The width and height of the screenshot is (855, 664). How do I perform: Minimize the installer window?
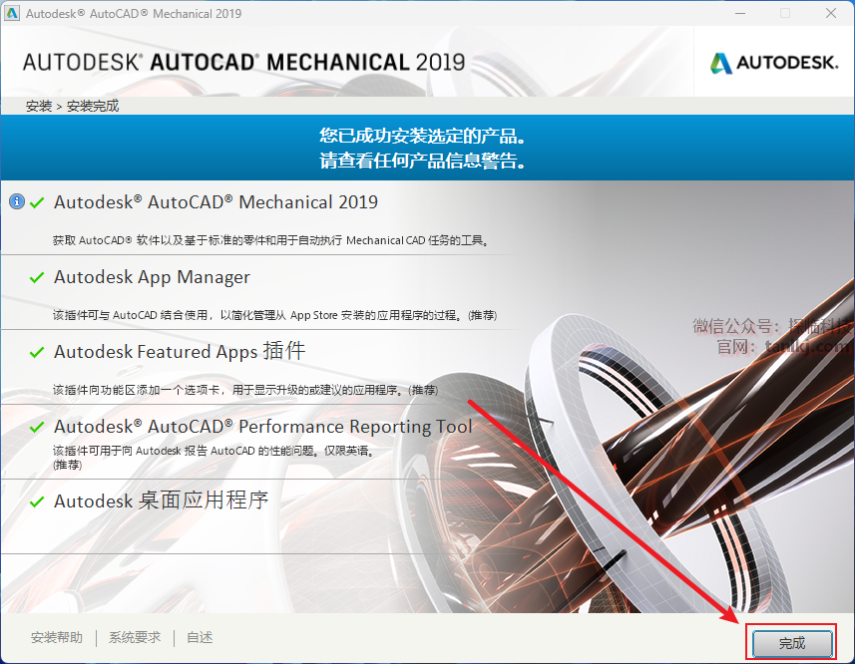[738, 14]
